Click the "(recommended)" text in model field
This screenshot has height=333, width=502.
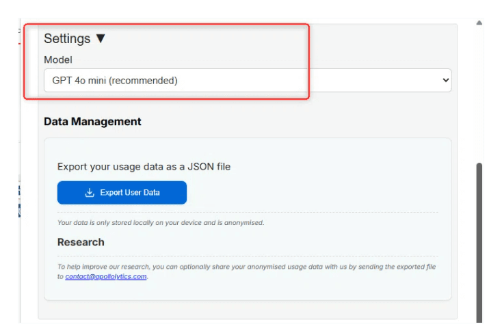coord(143,80)
